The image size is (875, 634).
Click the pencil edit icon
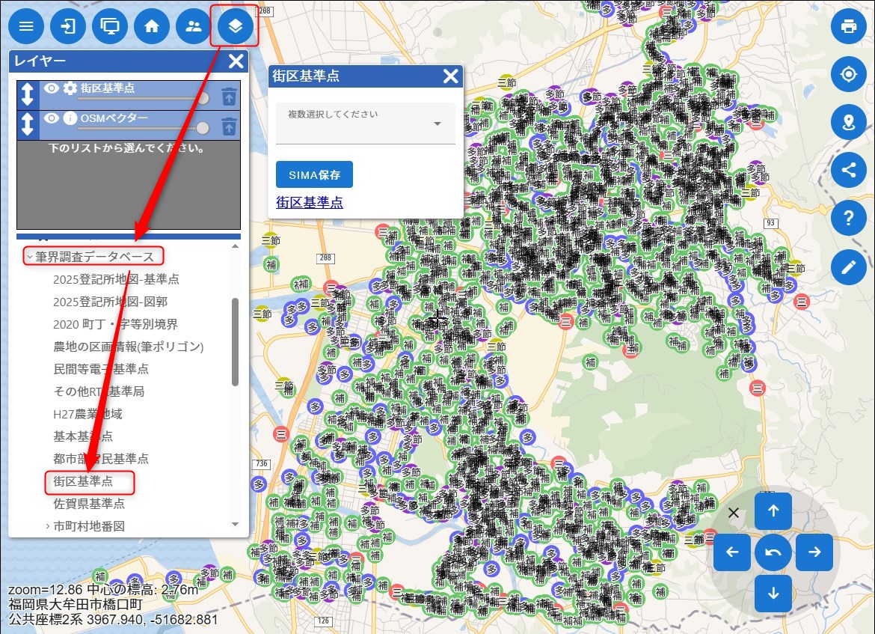848,266
